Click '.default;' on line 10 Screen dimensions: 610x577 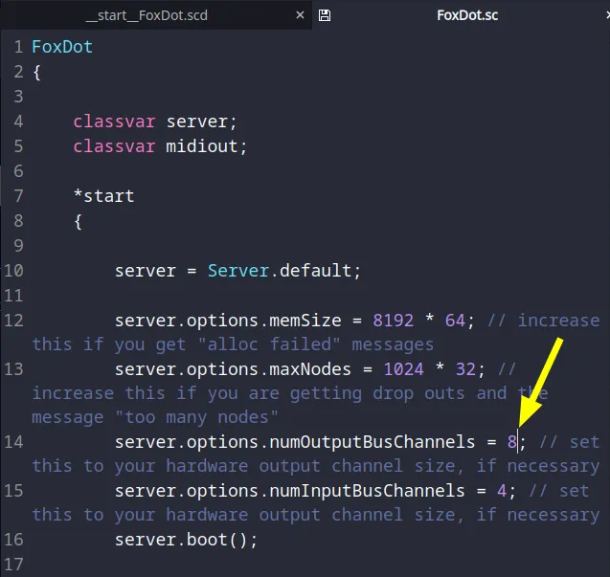coord(316,271)
